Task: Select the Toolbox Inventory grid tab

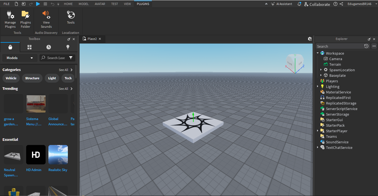Action: pos(29,47)
